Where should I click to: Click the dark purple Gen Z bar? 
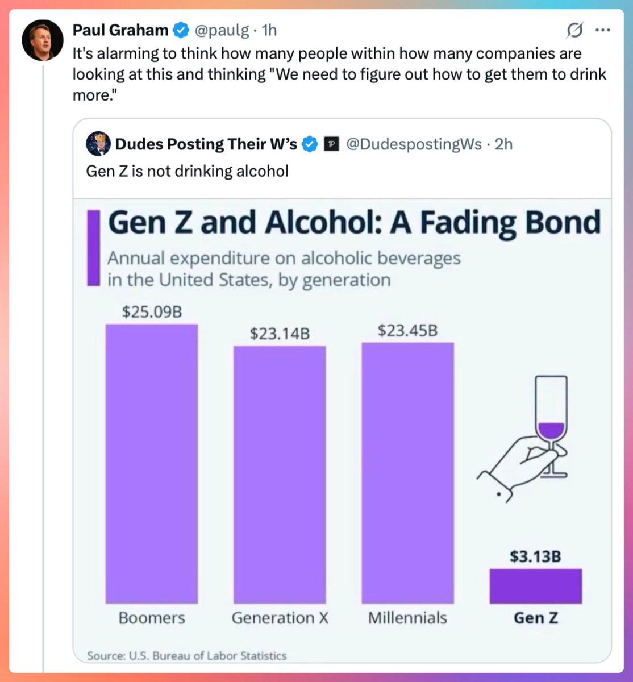[535, 586]
